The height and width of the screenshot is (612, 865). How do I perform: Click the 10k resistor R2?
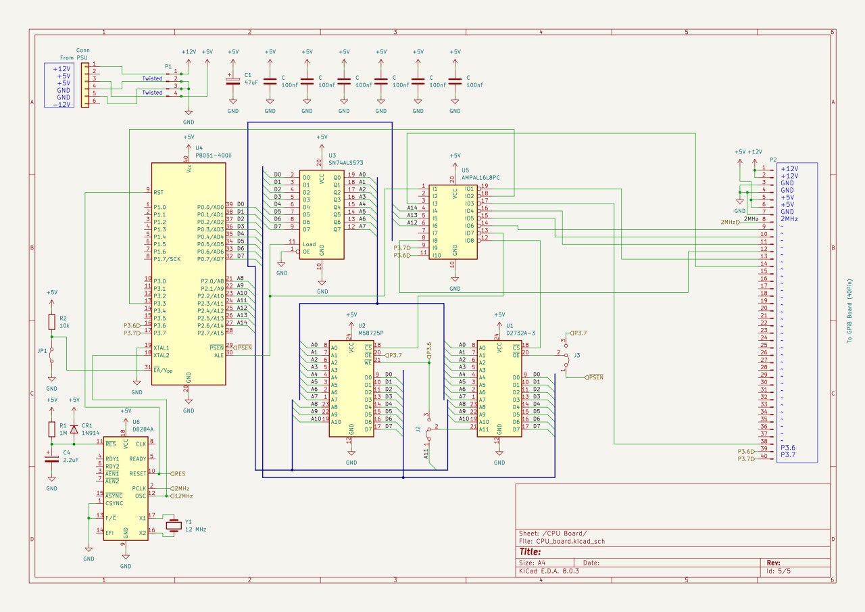coord(51,321)
